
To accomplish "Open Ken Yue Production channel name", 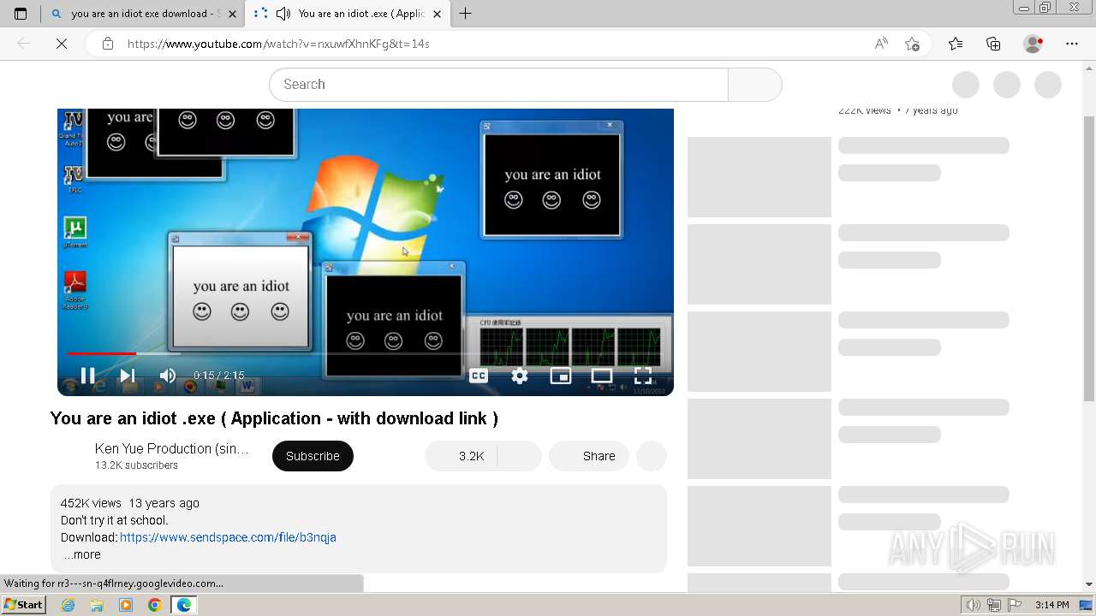I will click(172, 448).
